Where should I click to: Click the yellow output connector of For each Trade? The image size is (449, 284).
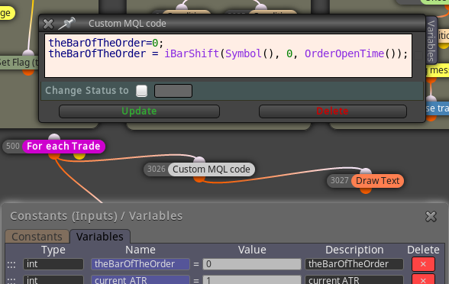point(79,156)
